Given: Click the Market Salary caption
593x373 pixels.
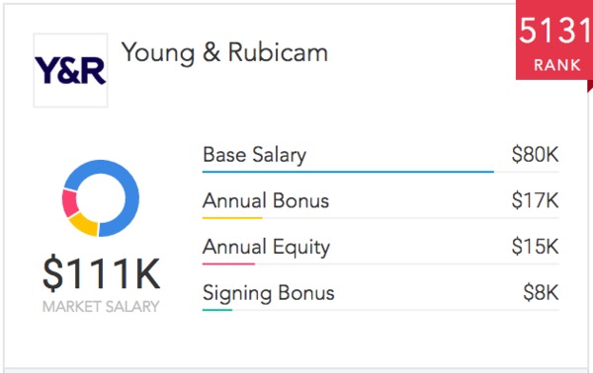Looking at the screenshot, I should point(101,307).
